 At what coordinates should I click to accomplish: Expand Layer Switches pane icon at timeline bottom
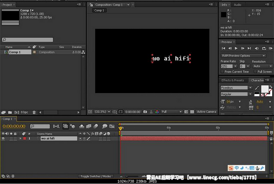3,176
